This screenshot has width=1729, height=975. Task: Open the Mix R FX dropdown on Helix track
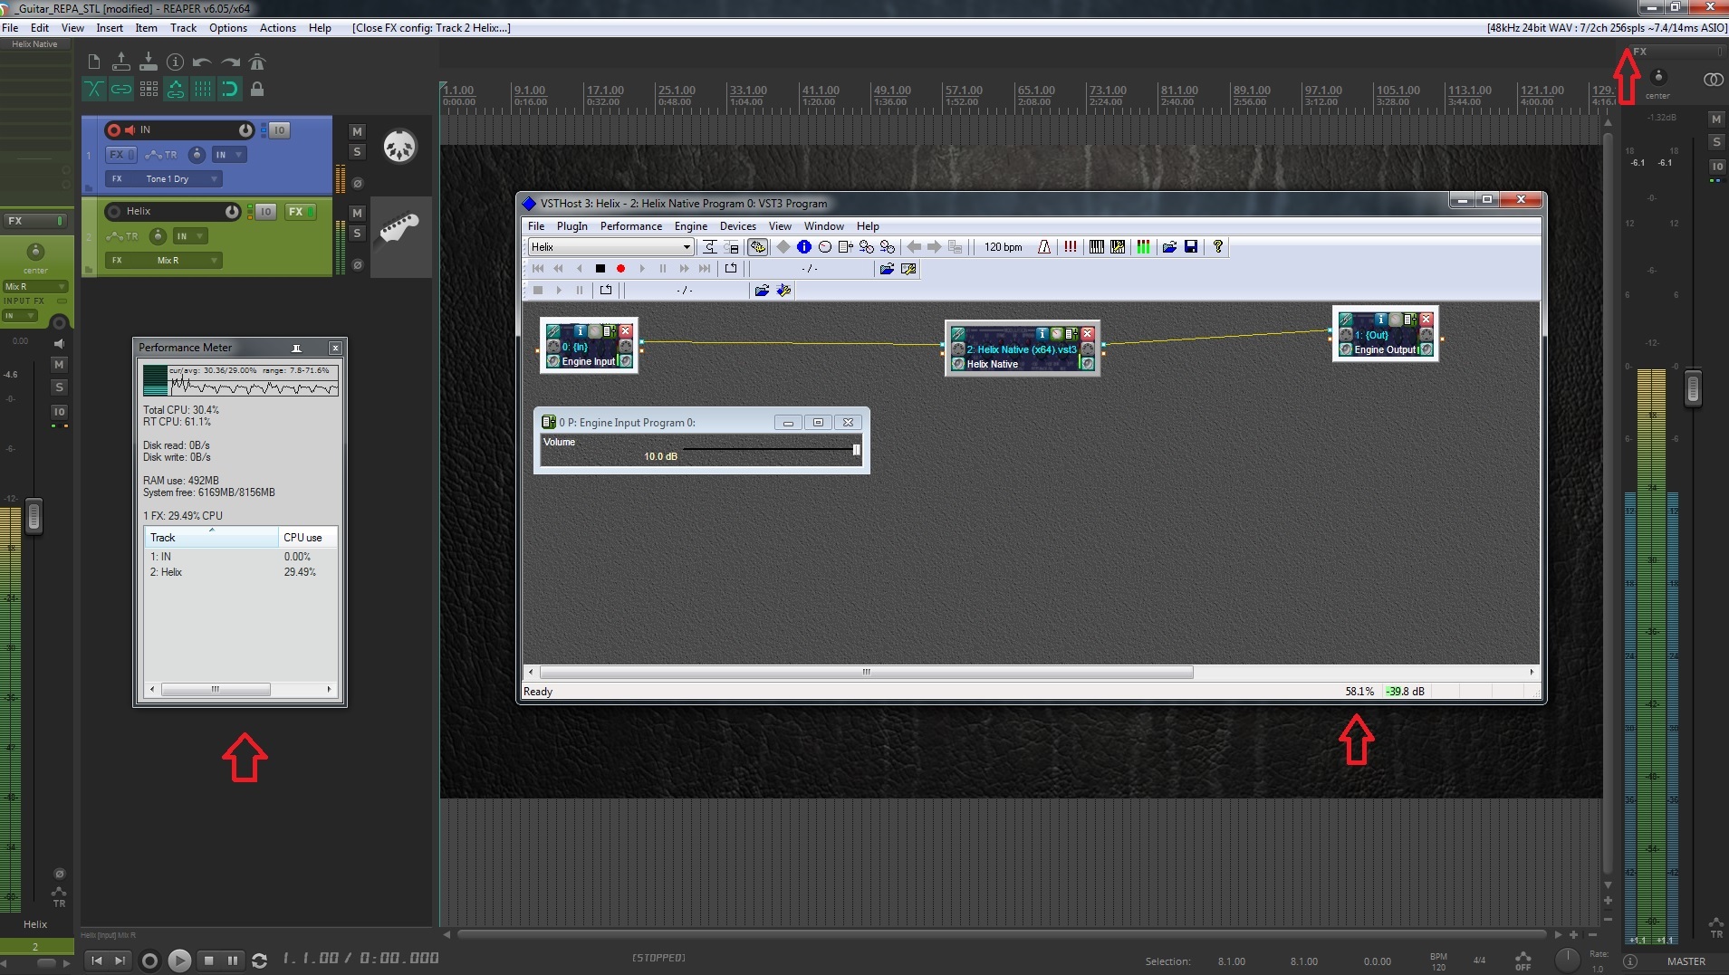point(163,261)
